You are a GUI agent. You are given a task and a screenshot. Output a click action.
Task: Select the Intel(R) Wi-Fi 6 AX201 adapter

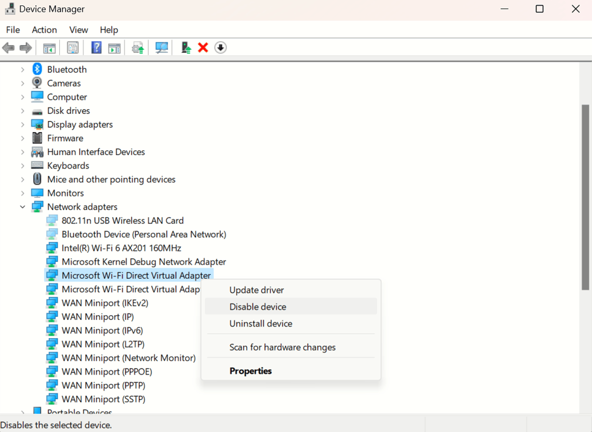pos(123,248)
